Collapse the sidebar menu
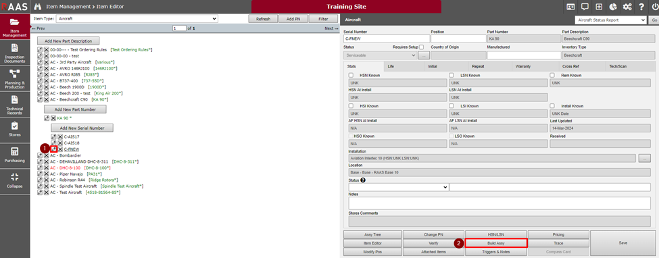This screenshot has width=659, height=258. [x=15, y=181]
